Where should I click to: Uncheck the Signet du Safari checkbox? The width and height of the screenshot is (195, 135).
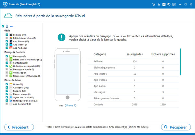pyautogui.click(x=7, y=97)
